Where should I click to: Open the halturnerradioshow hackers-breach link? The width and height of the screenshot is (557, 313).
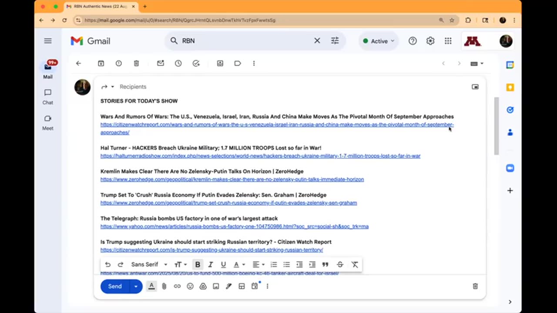click(260, 156)
